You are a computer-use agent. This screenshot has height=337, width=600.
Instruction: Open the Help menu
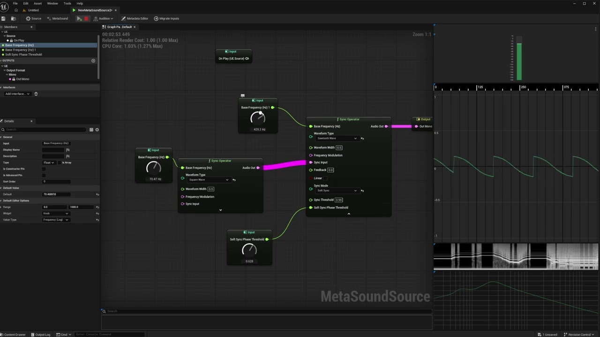coord(80,3)
